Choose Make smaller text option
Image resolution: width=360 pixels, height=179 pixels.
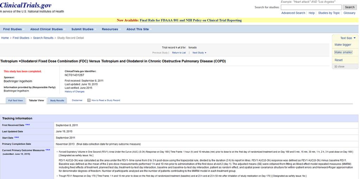point(343,53)
